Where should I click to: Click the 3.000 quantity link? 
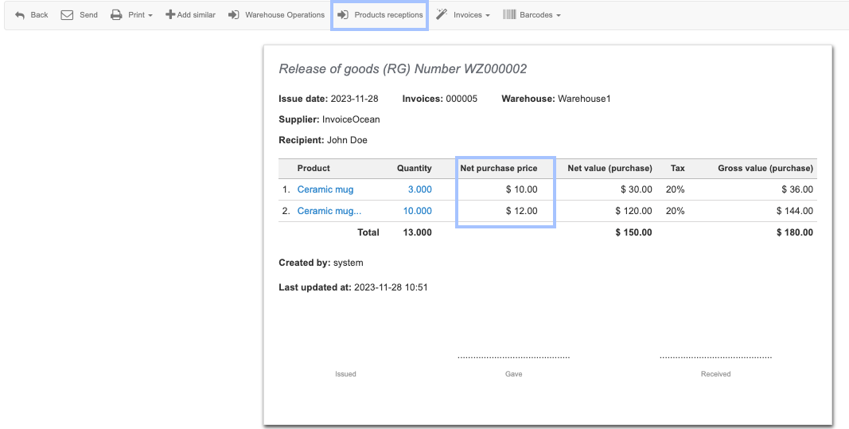click(419, 189)
